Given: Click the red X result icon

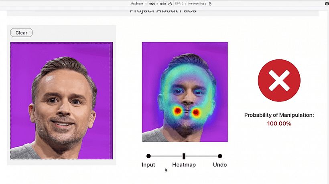Looking at the screenshot, I should tap(279, 83).
